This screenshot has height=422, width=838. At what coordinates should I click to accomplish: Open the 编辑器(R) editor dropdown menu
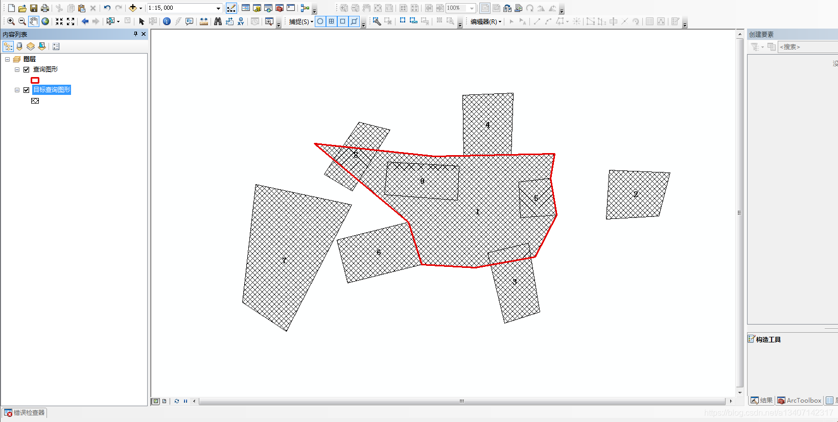[485, 21]
